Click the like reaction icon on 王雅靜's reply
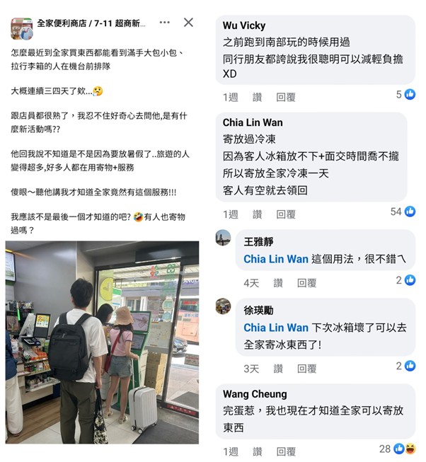This screenshot has width=426, height=462. pos(410,280)
